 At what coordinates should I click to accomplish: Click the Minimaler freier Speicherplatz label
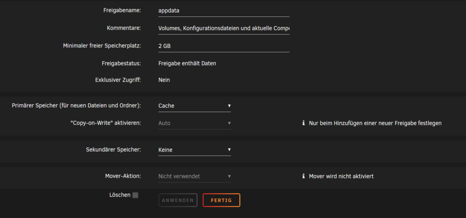point(102,46)
